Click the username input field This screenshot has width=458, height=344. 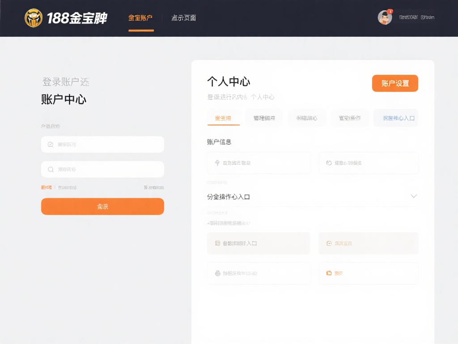click(102, 144)
